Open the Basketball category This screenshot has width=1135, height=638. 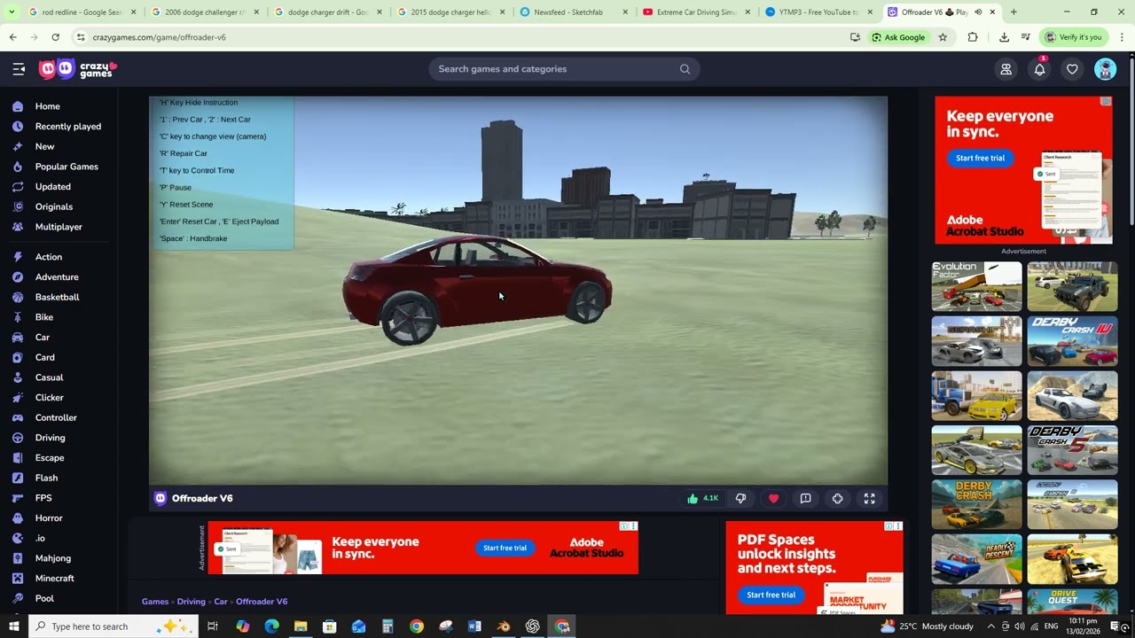click(57, 297)
